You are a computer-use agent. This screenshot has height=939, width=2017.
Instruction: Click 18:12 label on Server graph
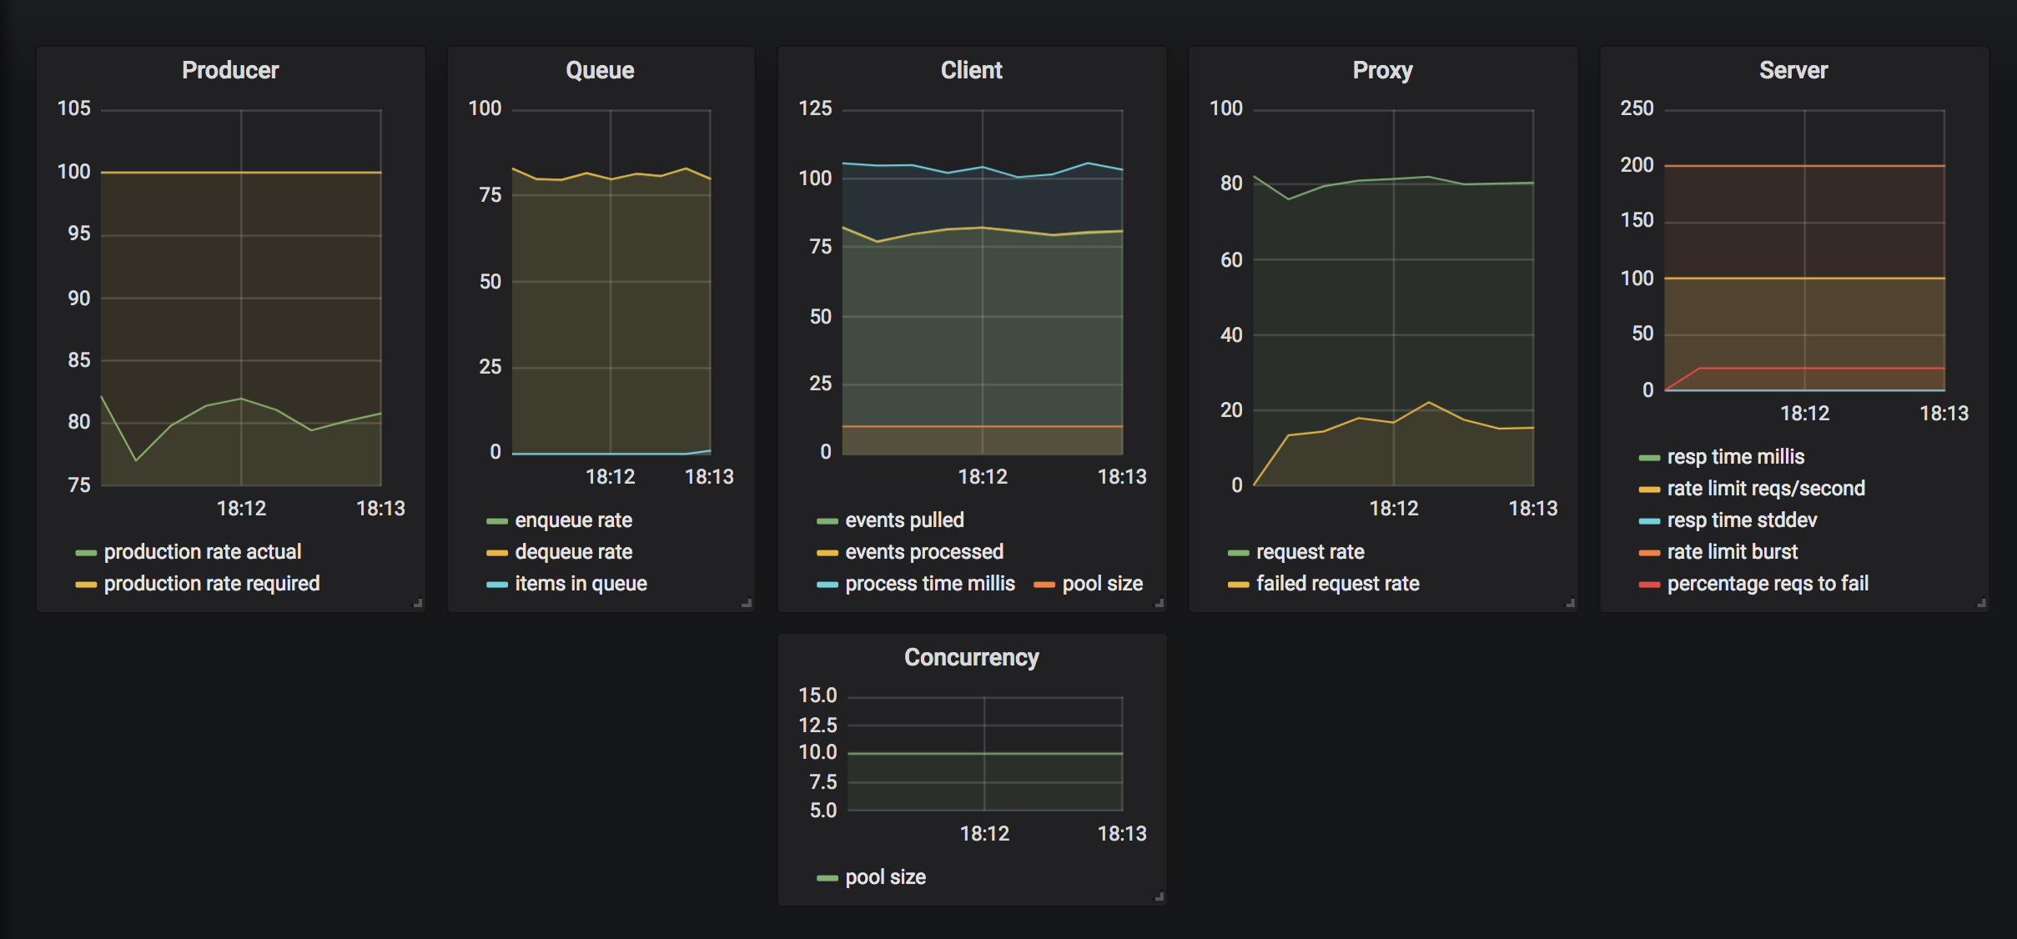click(1804, 414)
